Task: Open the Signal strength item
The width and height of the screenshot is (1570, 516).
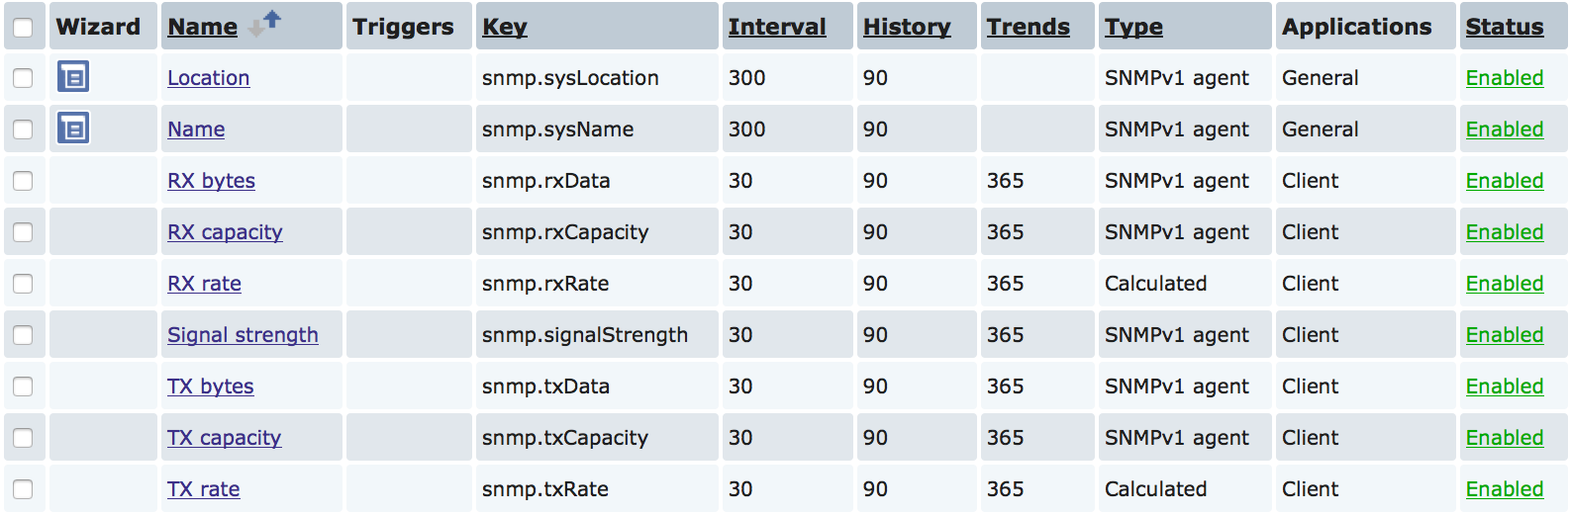Action: click(x=243, y=335)
